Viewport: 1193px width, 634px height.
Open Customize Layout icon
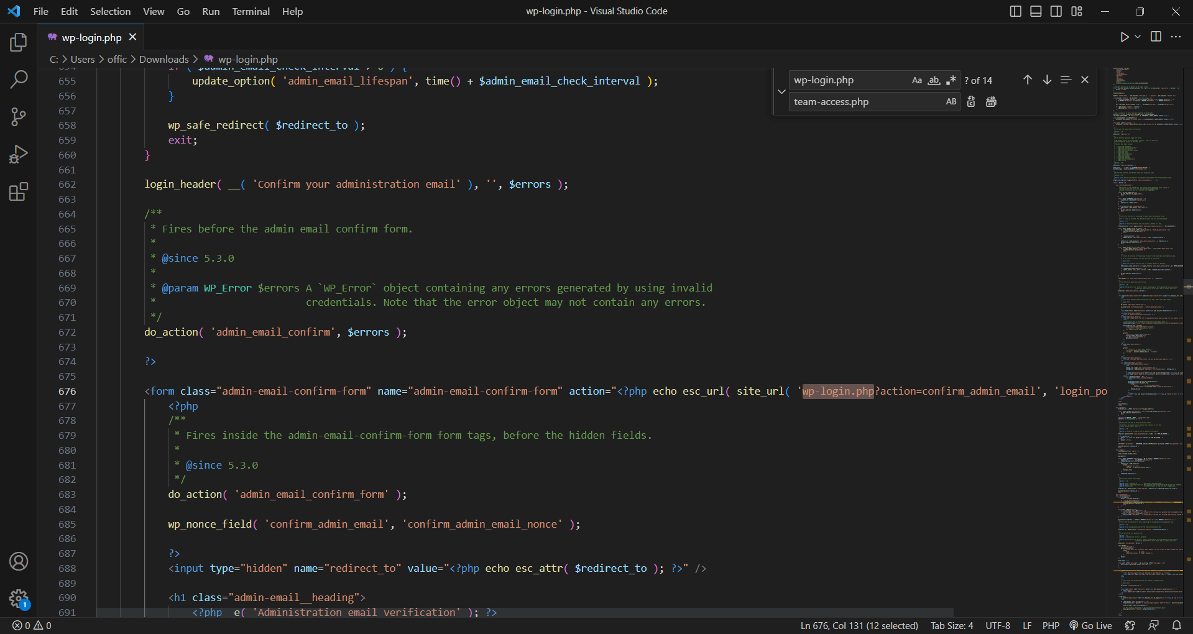[1077, 11]
